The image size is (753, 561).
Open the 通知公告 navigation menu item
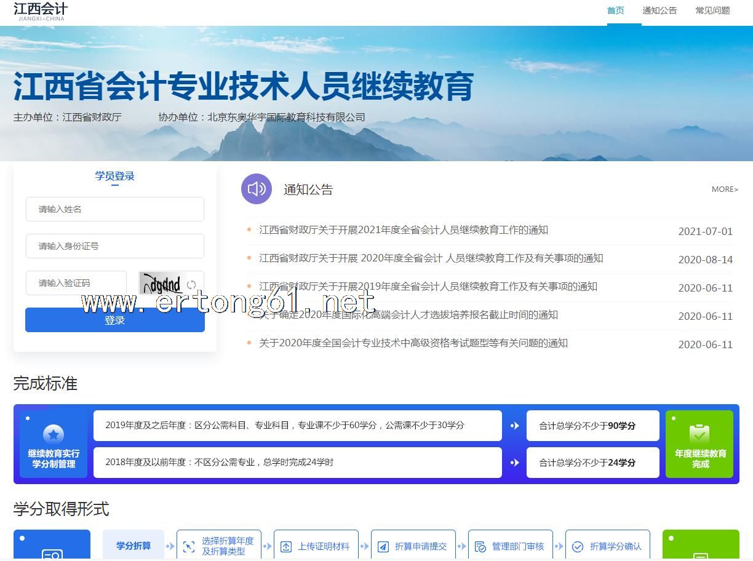[659, 10]
